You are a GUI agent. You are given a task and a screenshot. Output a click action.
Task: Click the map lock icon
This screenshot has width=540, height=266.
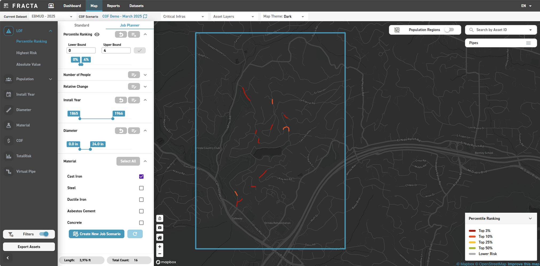coord(160,218)
